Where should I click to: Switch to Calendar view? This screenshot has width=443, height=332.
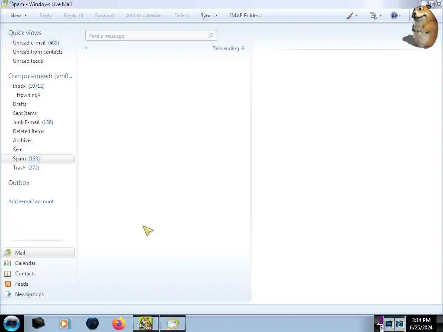coord(25,263)
